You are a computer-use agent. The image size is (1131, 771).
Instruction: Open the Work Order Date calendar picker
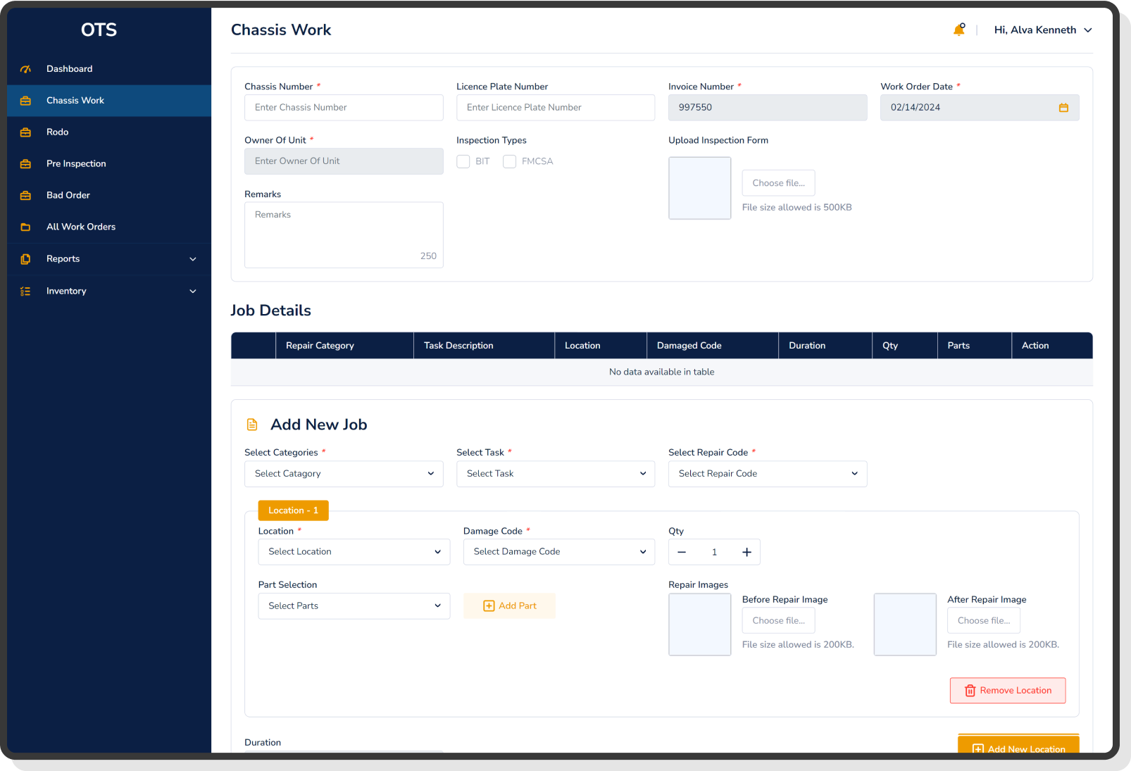1063,107
